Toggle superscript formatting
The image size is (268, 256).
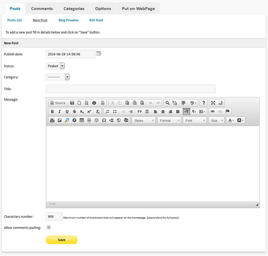89,112
